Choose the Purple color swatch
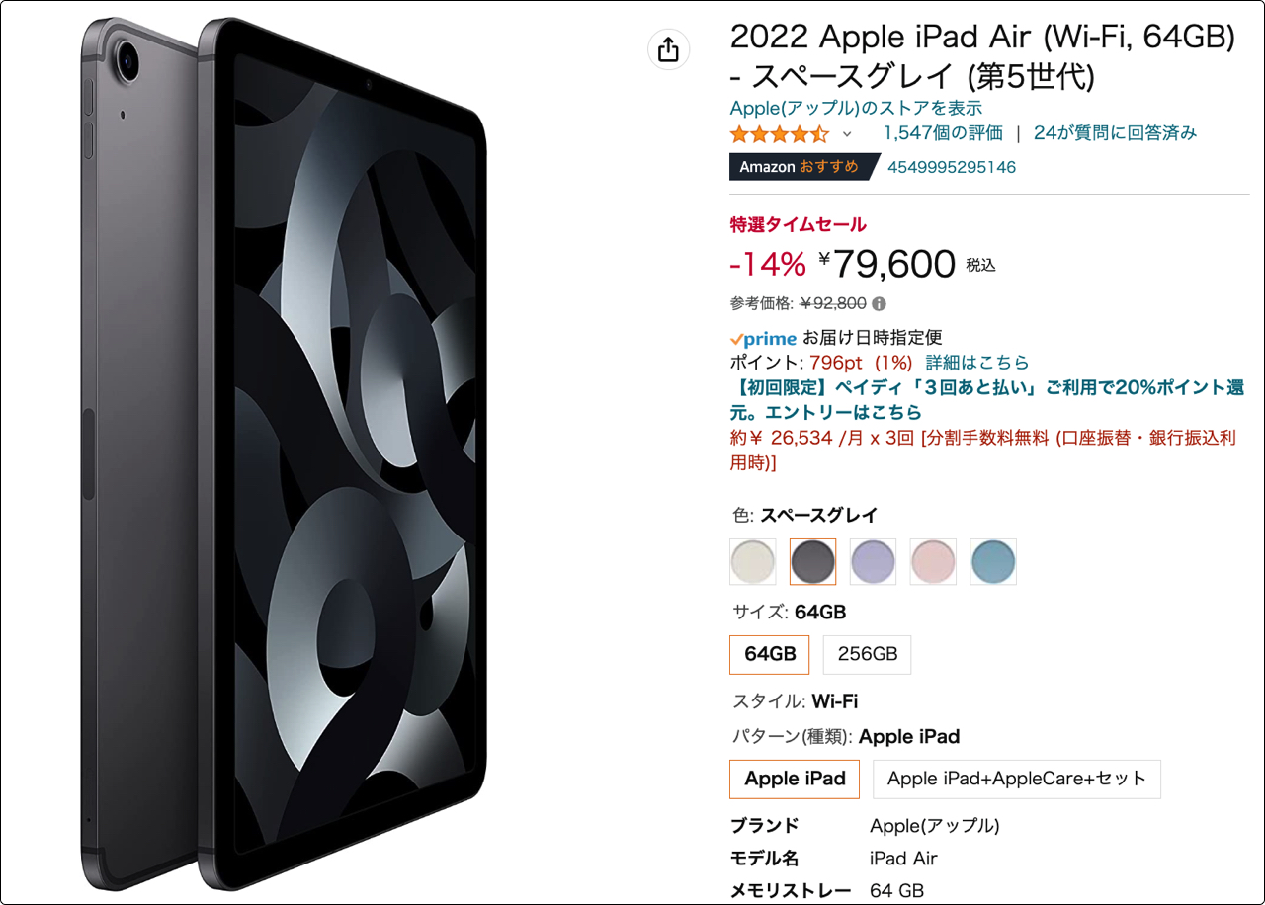 874,561
